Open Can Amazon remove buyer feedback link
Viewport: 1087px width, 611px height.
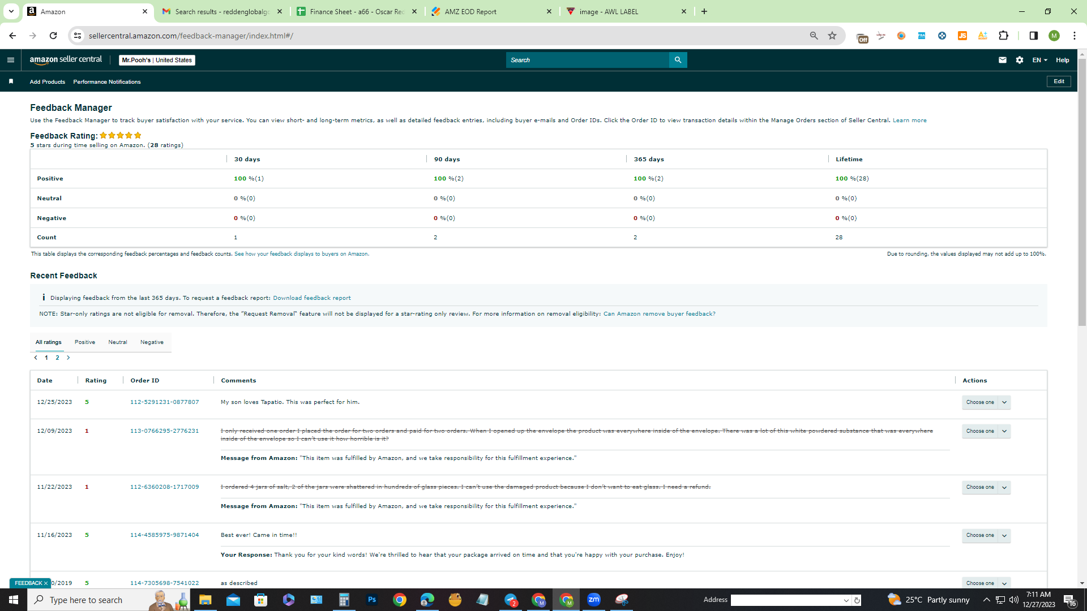click(660, 314)
